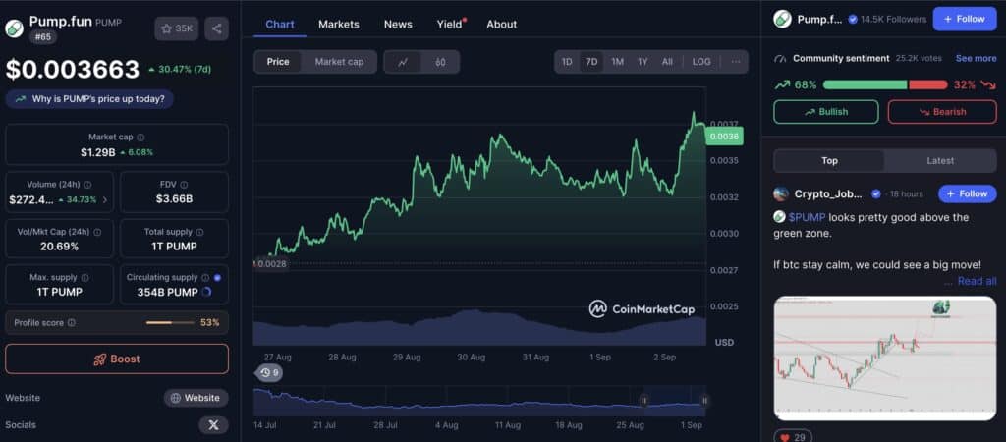Switch to the Latest posts tab

pos(940,160)
